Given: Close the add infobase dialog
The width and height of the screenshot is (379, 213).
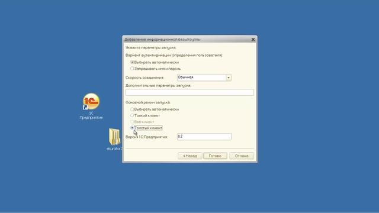Looking at the screenshot, I should click(253, 40).
